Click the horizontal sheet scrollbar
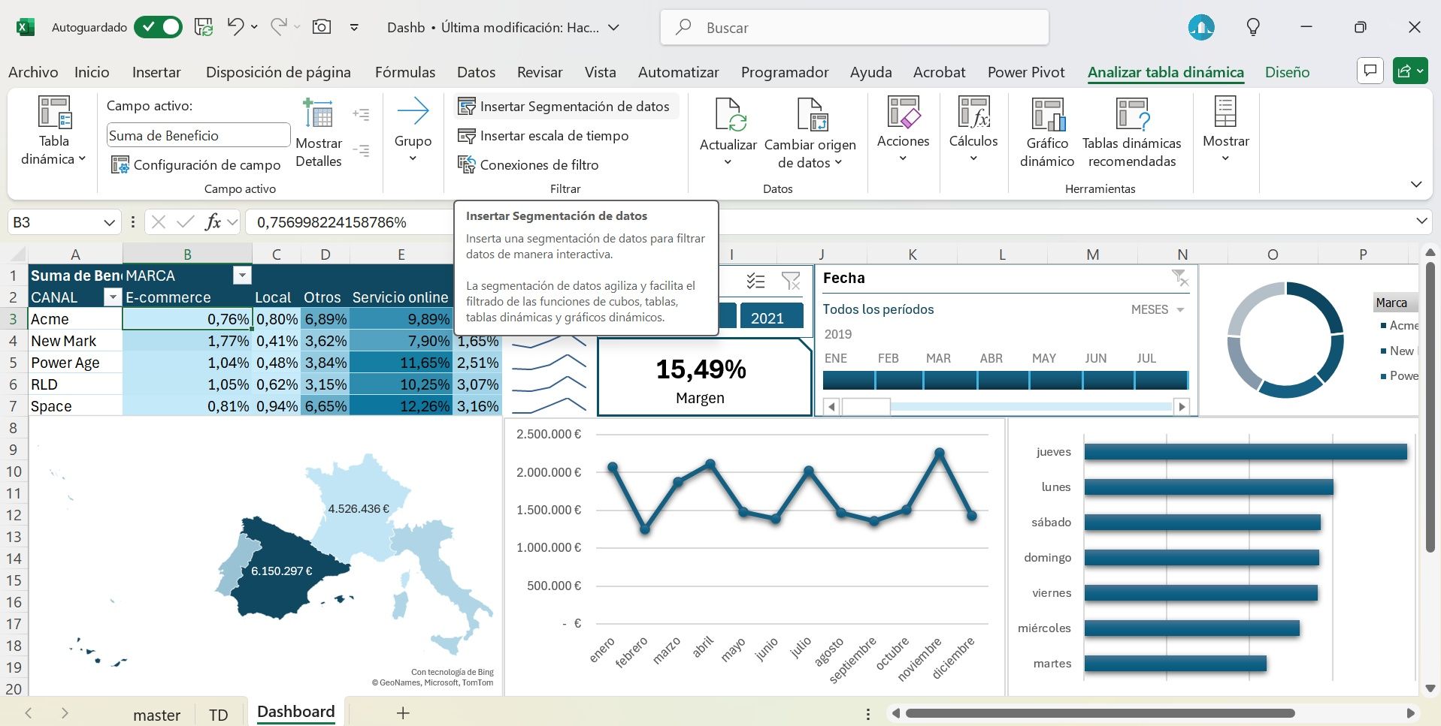 (x=1100, y=713)
